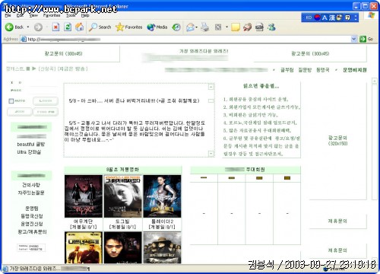Toggle the AUTO login checkbox
380x274 pixels.
[11, 101]
